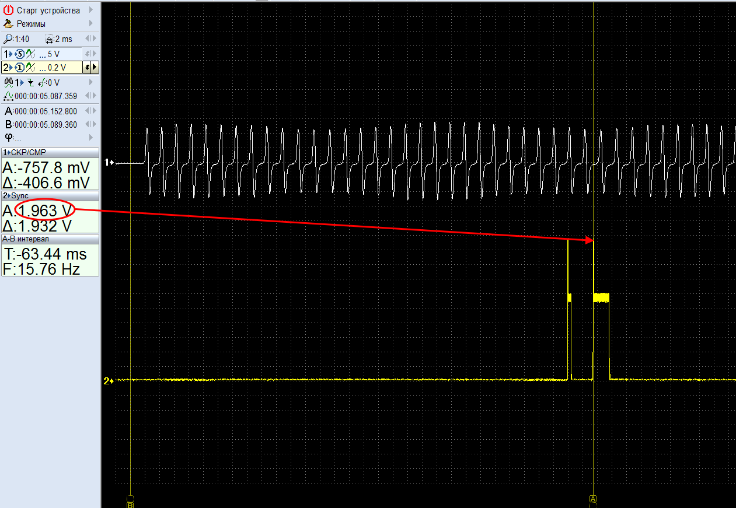Image resolution: width=736 pixels, height=508 pixels.
Task: Click cursor A time value 000:00:05.152.800
Action: click(46, 111)
